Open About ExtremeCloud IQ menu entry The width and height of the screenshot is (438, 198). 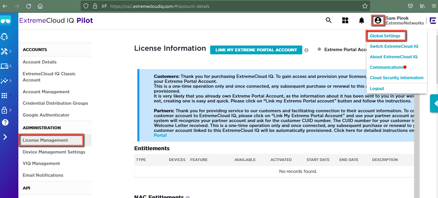tap(394, 57)
